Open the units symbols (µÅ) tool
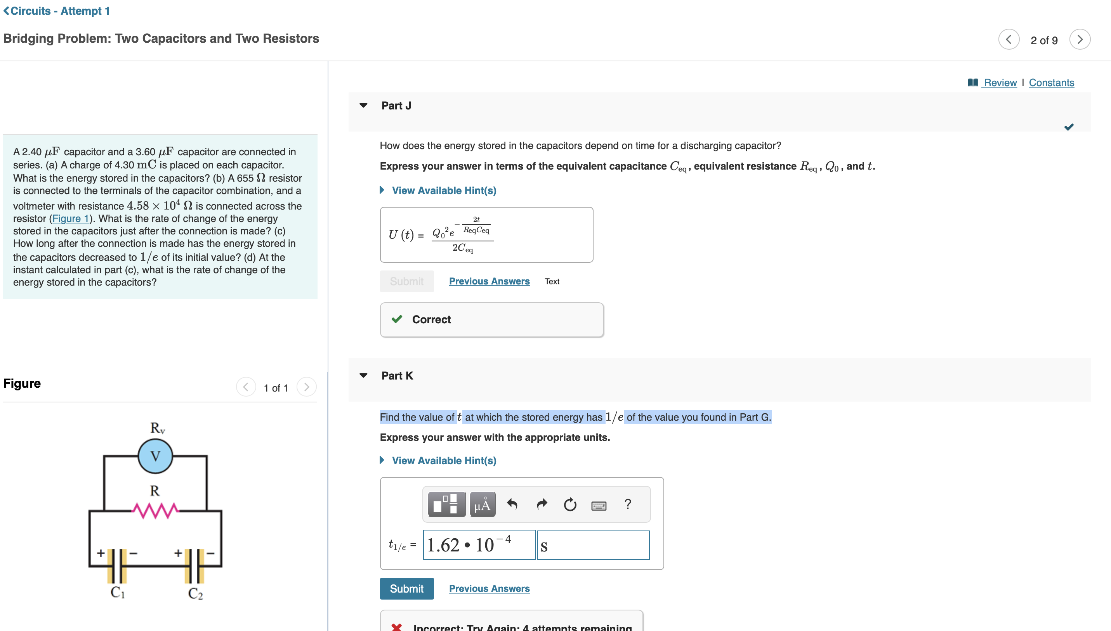This screenshot has height=631, width=1111. pyautogui.click(x=482, y=504)
